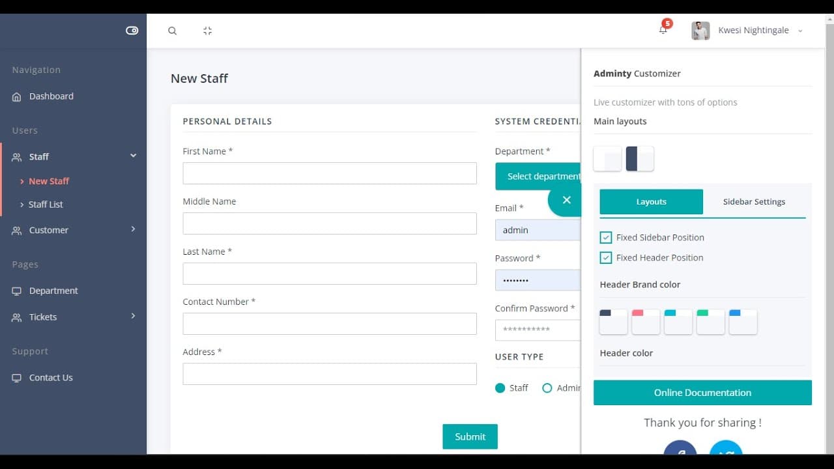
Task: Submit the New Staff form
Action: (470, 436)
